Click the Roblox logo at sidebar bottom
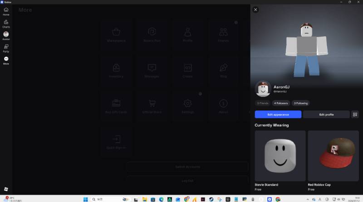 click(x=6, y=189)
